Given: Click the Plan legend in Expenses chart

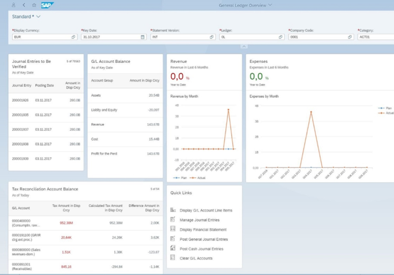Looking at the screenshot, I should point(385,108).
